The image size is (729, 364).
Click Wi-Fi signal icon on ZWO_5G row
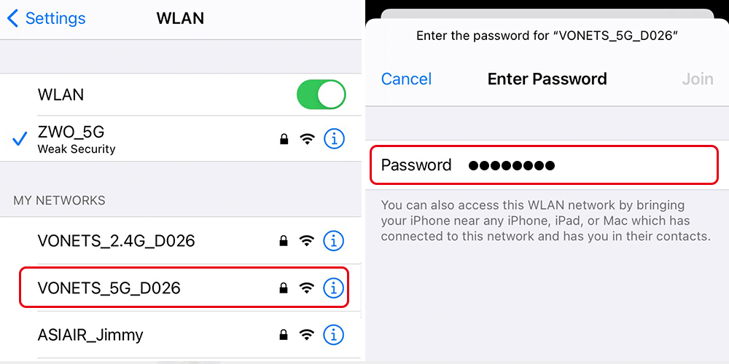click(x=307, y=138)
